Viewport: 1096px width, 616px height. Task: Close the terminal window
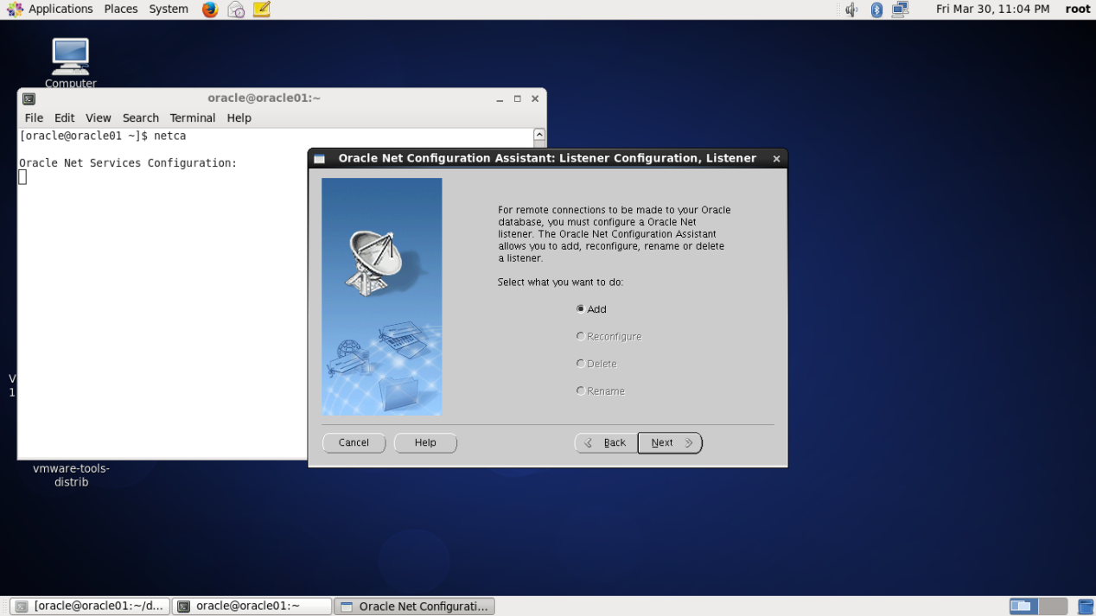535,98
